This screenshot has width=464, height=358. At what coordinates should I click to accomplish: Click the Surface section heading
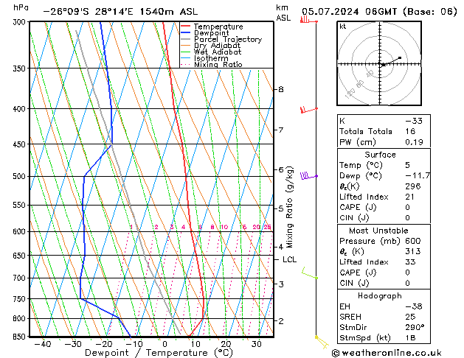point(380,155)
